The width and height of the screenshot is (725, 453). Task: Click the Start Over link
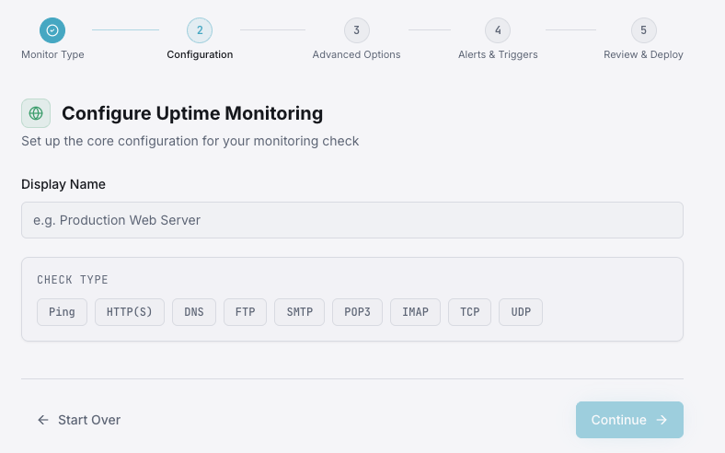(79, 420)
